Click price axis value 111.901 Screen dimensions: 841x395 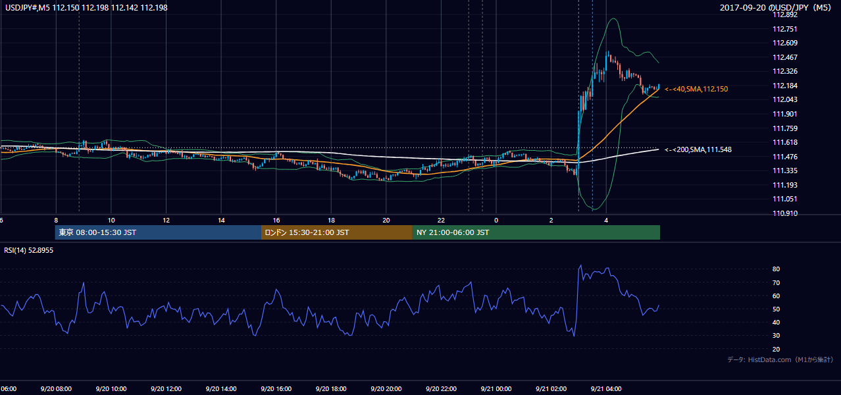pyautogui.click(x=786, y=114)
